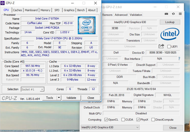The height and width of the screenshot is (132, 190).
Task: Click the Threads count value 12
Action: coord(93,89)
